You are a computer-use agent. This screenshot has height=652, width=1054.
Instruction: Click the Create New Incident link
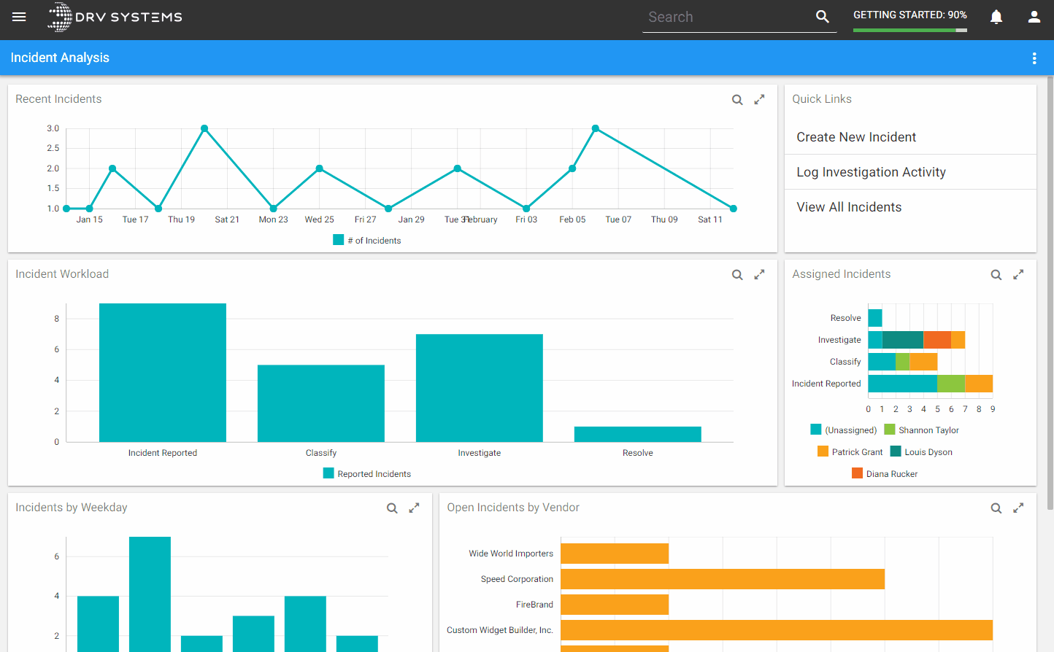(856, 137)
